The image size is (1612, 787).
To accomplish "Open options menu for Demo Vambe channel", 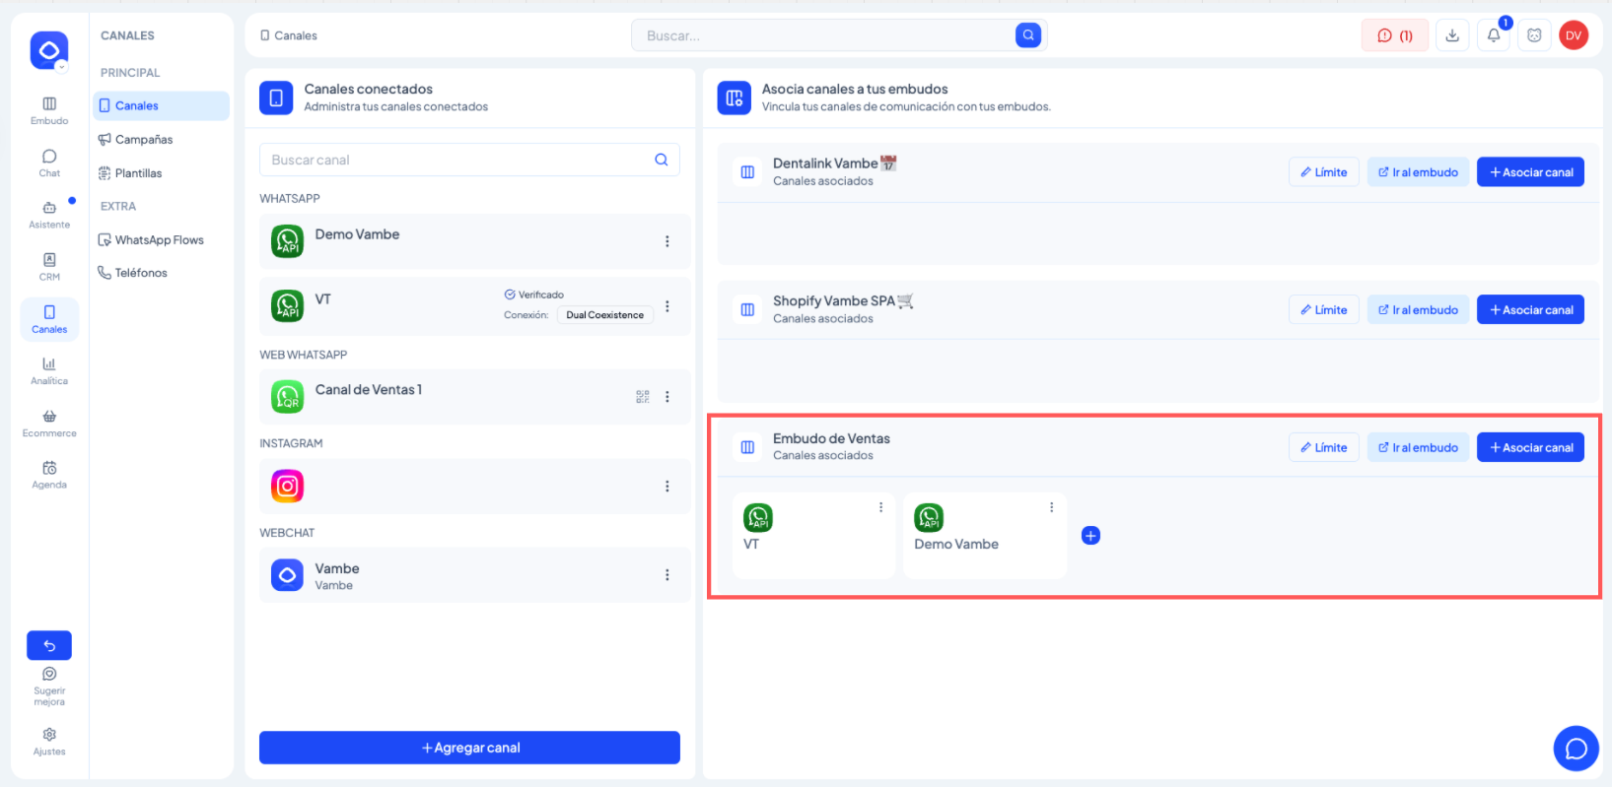I will pos(667,241).
